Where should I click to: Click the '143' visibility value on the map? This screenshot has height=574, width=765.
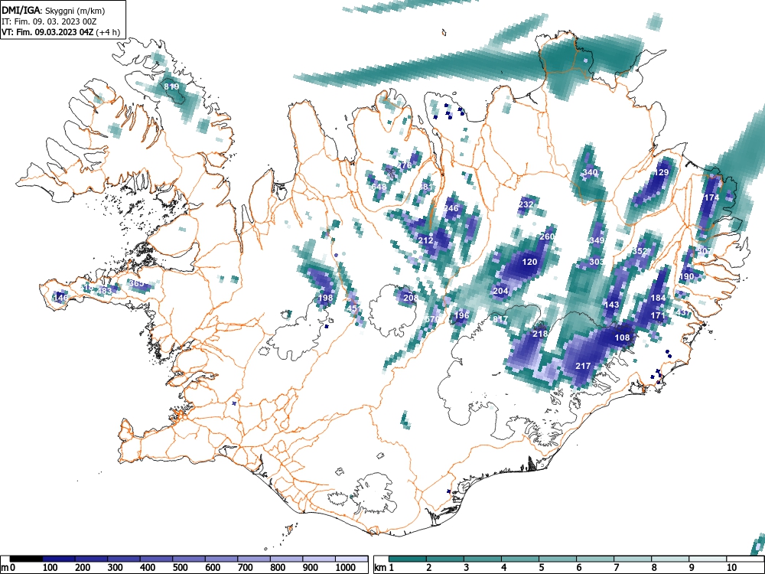pyautogui.click(x=611, y=305)
